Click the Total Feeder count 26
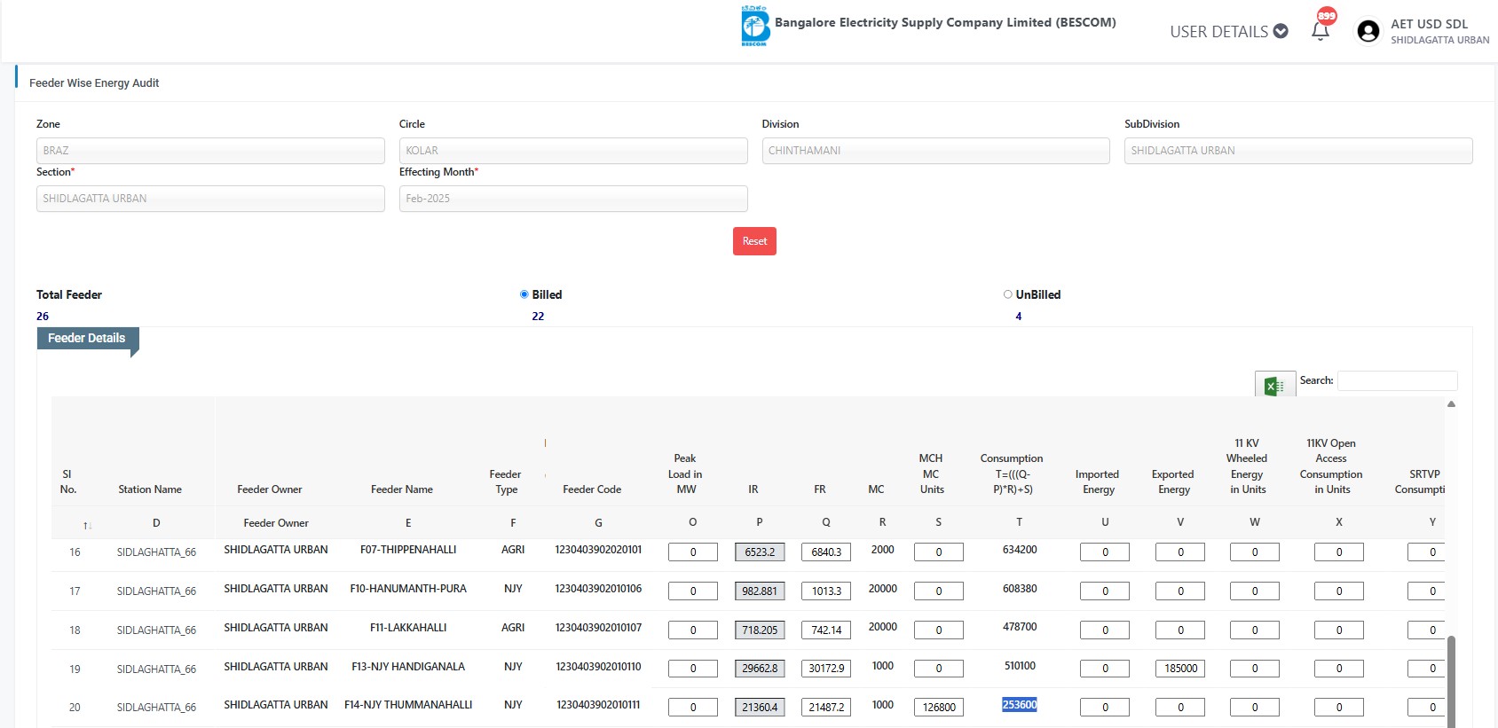1498x728 pixels. click(x=43, y=317)
